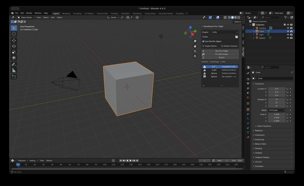Screen dimensions: 304x186
Task: Toggle camera view with the camera icon
Action: click(x=195, y=51)
